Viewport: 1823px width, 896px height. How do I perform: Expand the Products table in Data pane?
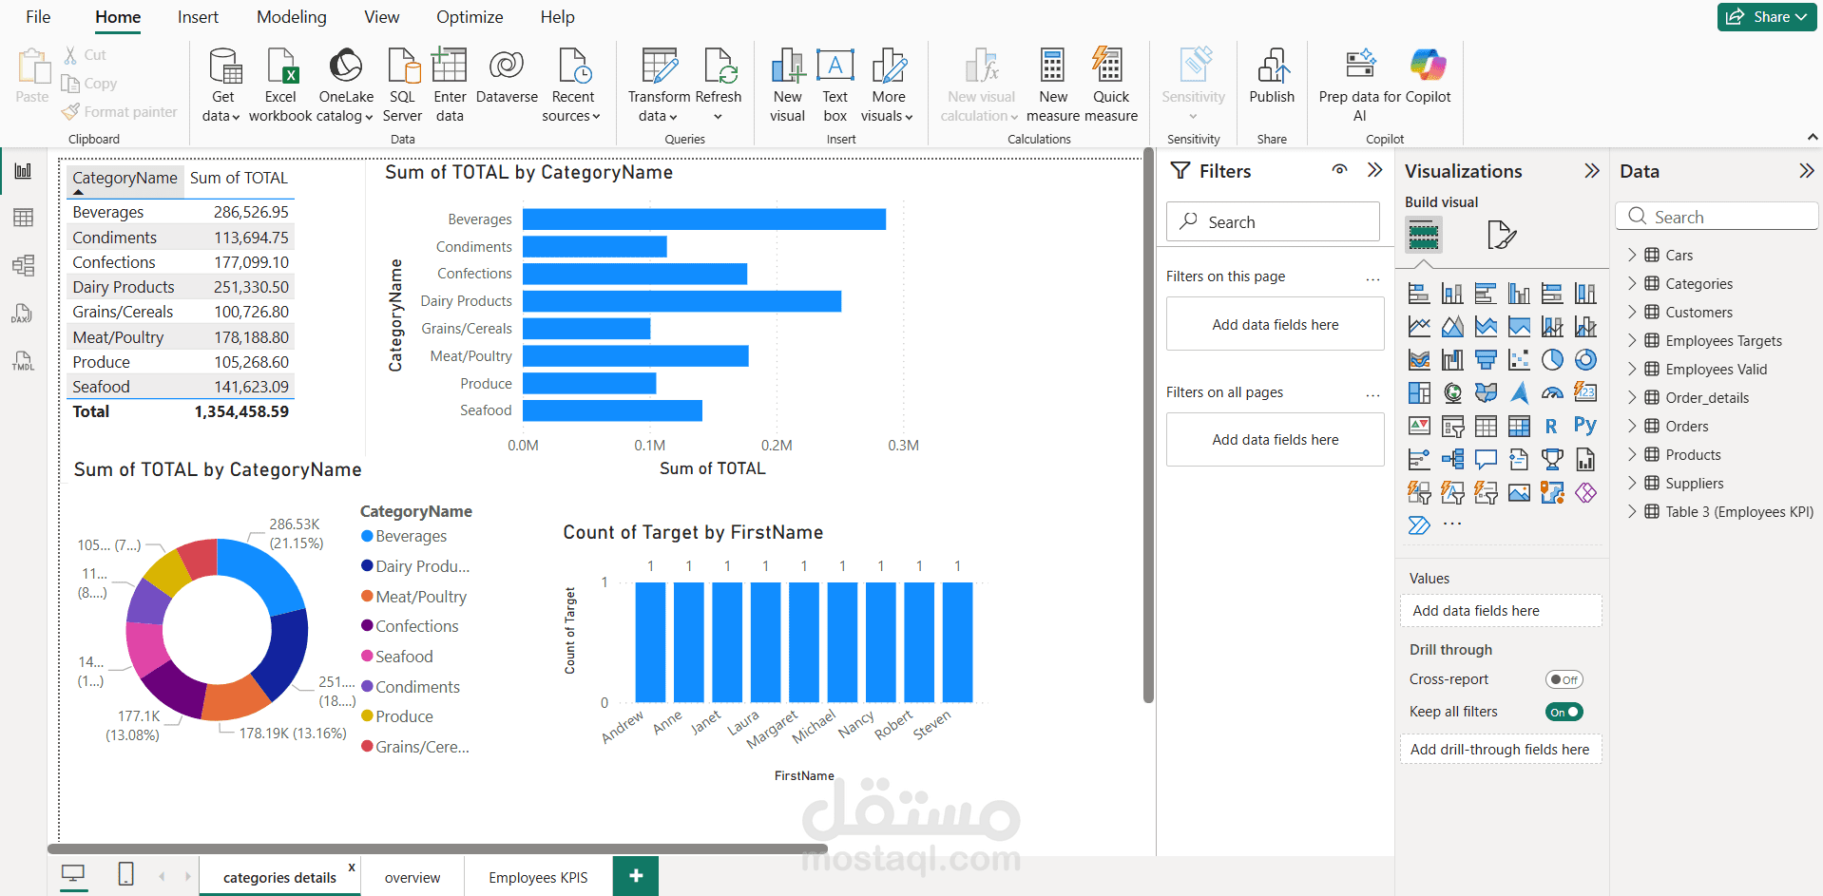1633,454
